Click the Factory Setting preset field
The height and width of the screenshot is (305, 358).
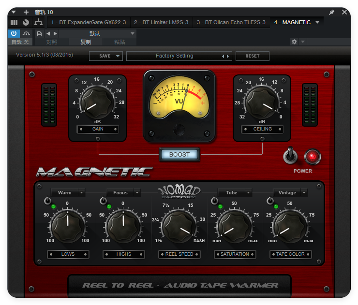click(x=179, y=56)
